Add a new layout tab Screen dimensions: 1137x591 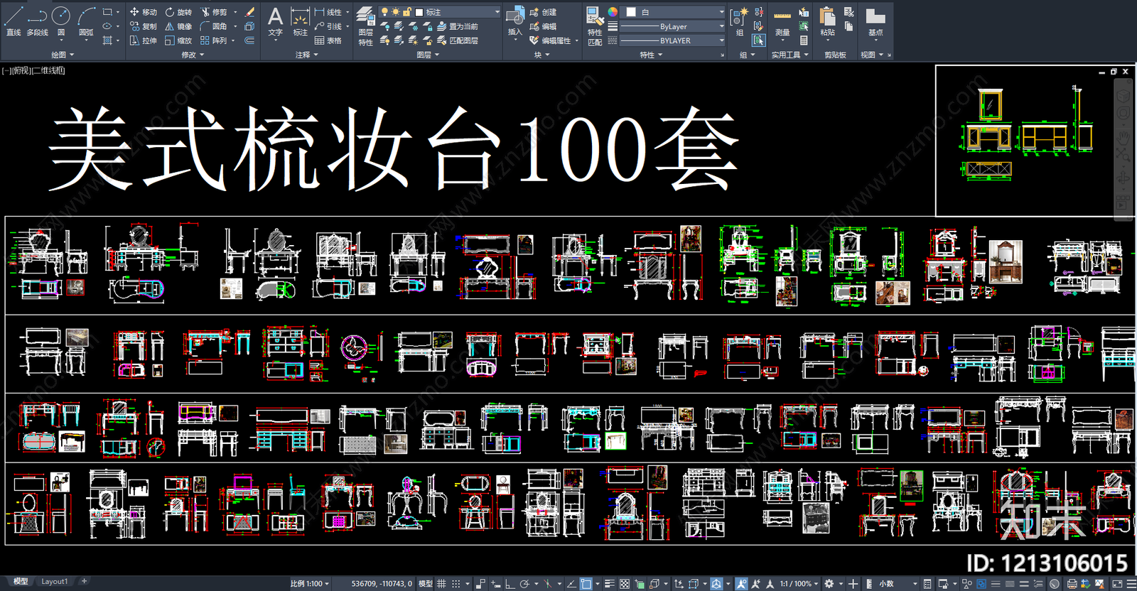point(84,582)
